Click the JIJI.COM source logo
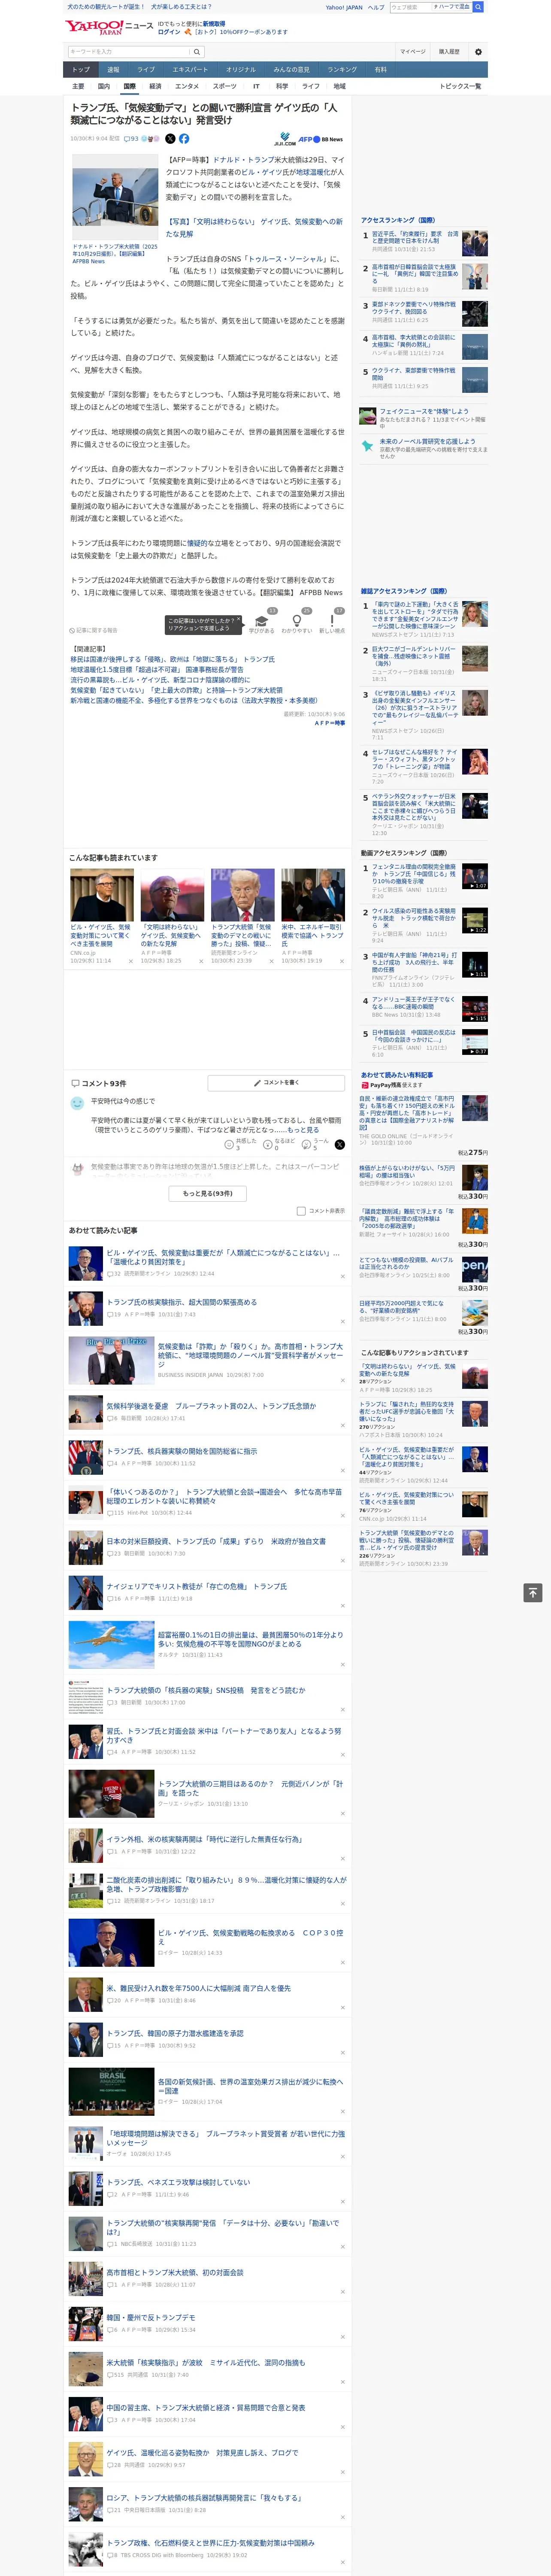This screenshot has height=2576, width=551. (285, 139)
